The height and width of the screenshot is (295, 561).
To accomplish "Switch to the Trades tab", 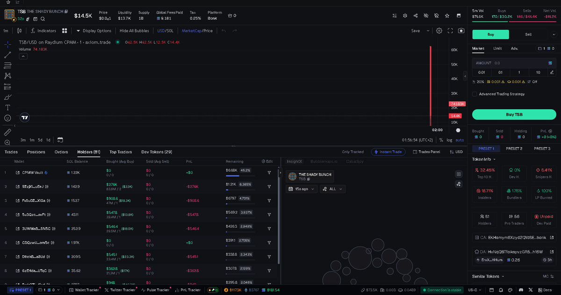I will point(11,152).
